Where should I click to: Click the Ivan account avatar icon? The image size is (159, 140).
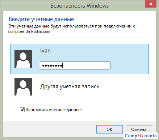[x=23, y=59]
